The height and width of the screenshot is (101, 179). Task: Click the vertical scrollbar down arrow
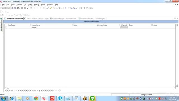coord(176,86)
